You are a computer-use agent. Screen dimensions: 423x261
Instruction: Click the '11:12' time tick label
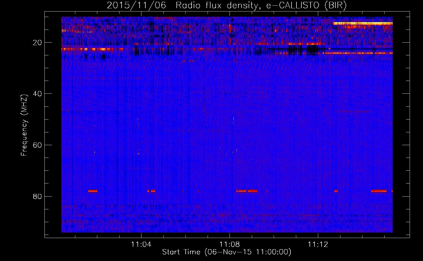[x=318, y=245]
